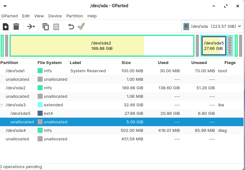Screen dimensions: 245x170
Task: Click the 85.99 MiB unused value
Action: tap(205, 130)
